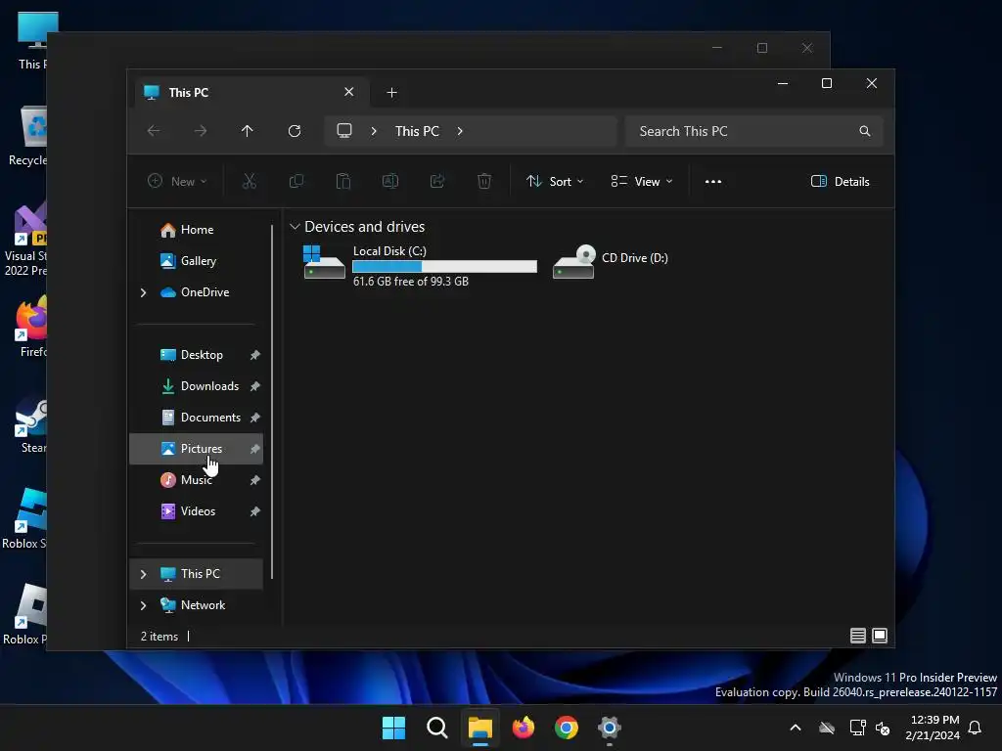The height and width of the screenshot is (751, 1002).
Task: Open the Music folder in sidebar
Action: [x=196, y=480]
